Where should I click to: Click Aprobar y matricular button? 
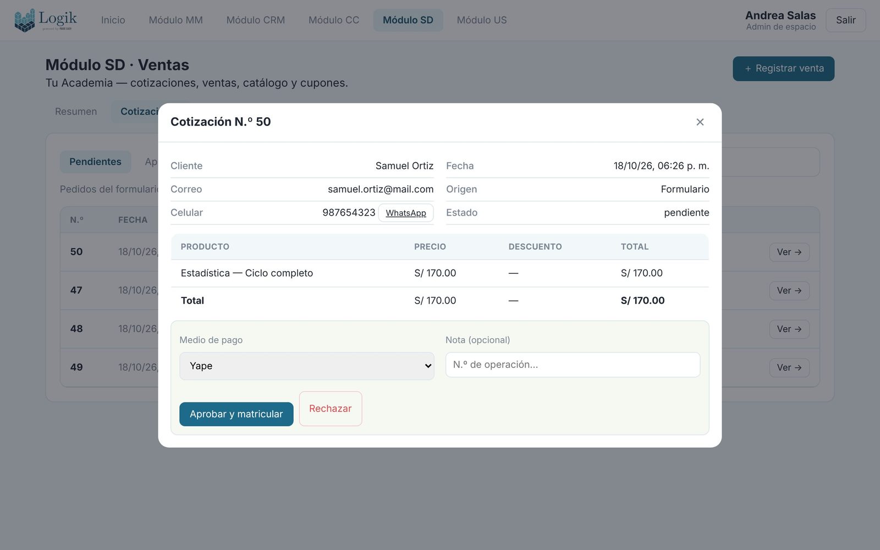(237, 414)
